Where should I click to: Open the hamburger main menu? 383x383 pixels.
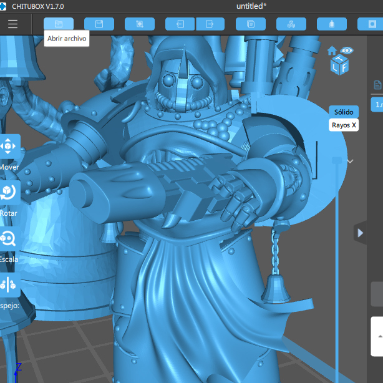point(12,24)
